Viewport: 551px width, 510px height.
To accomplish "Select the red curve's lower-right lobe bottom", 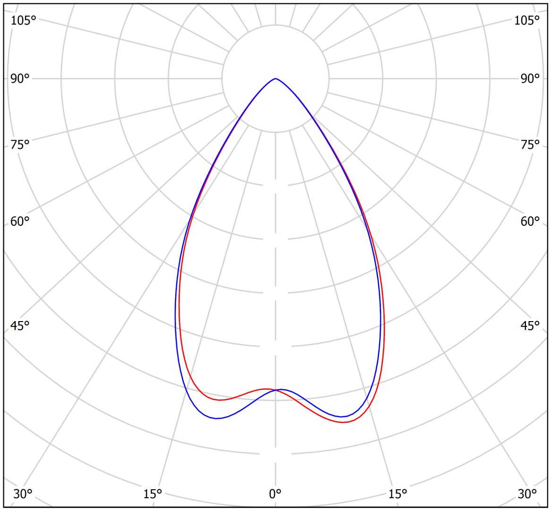I will click(x=344, y=422).
